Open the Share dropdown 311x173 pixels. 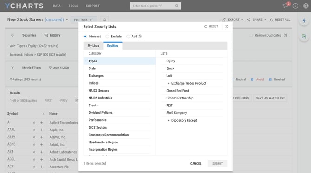pyautogui.click(x=256, y=19)
